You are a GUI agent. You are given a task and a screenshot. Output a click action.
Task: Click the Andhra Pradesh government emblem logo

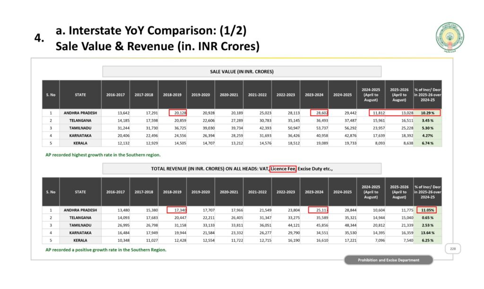pyautogui.click(x=449, y=37)
